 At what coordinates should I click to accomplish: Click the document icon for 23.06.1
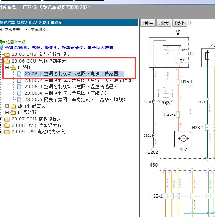click(19, 74)
